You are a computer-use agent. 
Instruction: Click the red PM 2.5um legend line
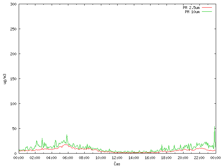[x=207, y=8]
